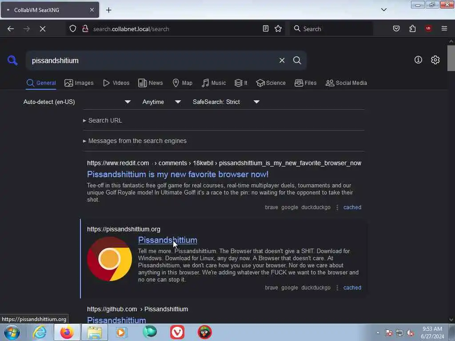Viewport: 455px width, 341px height.
Task: Switch to the News category
Action: (x=150, y=83)
